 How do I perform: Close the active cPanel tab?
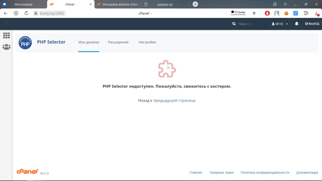click(x=91, y=4)
